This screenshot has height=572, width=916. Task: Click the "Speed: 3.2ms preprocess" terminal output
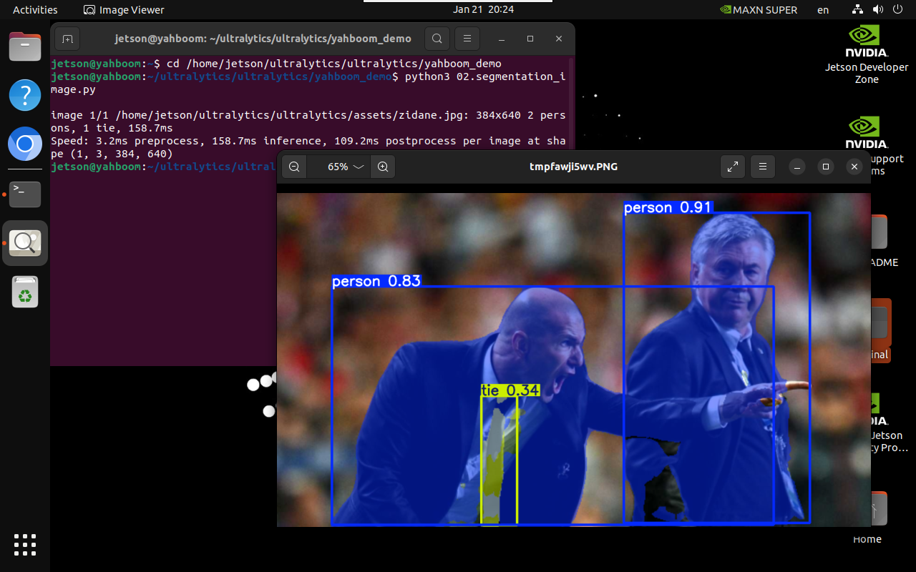(308, 147)
